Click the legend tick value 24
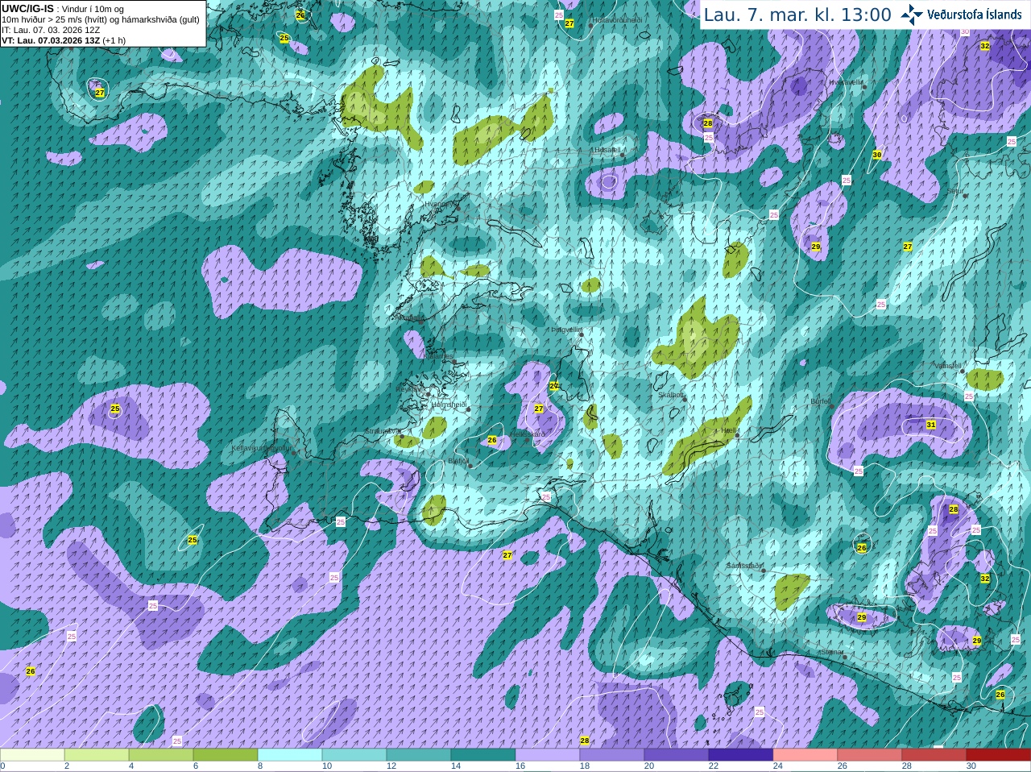Viewport: 1031px width, 772px height. [x=777, y=766]
